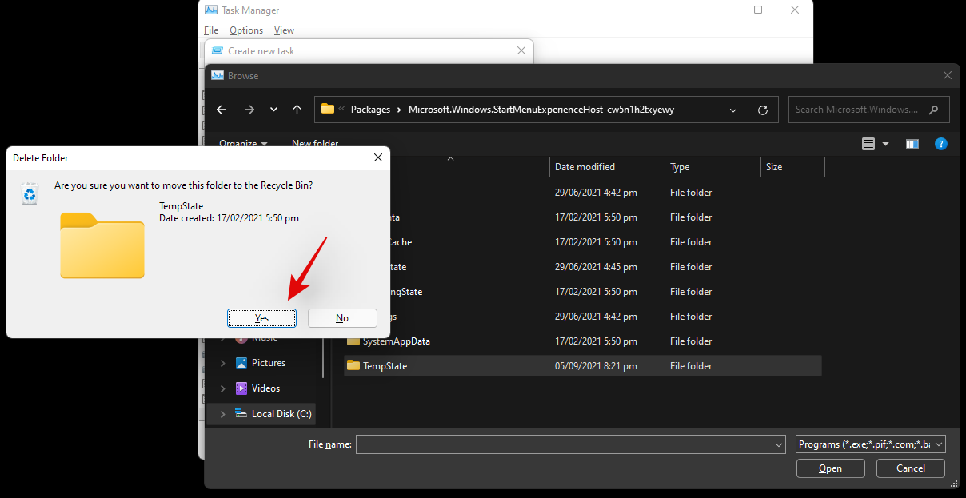This screenshot has width=966, height=498.
Task: Click the Back arrow in Browse dialog
Action: click(x=222, y=110)
